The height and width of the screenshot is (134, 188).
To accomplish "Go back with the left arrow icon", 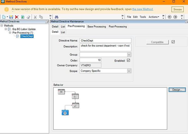I will coord(169,17).
